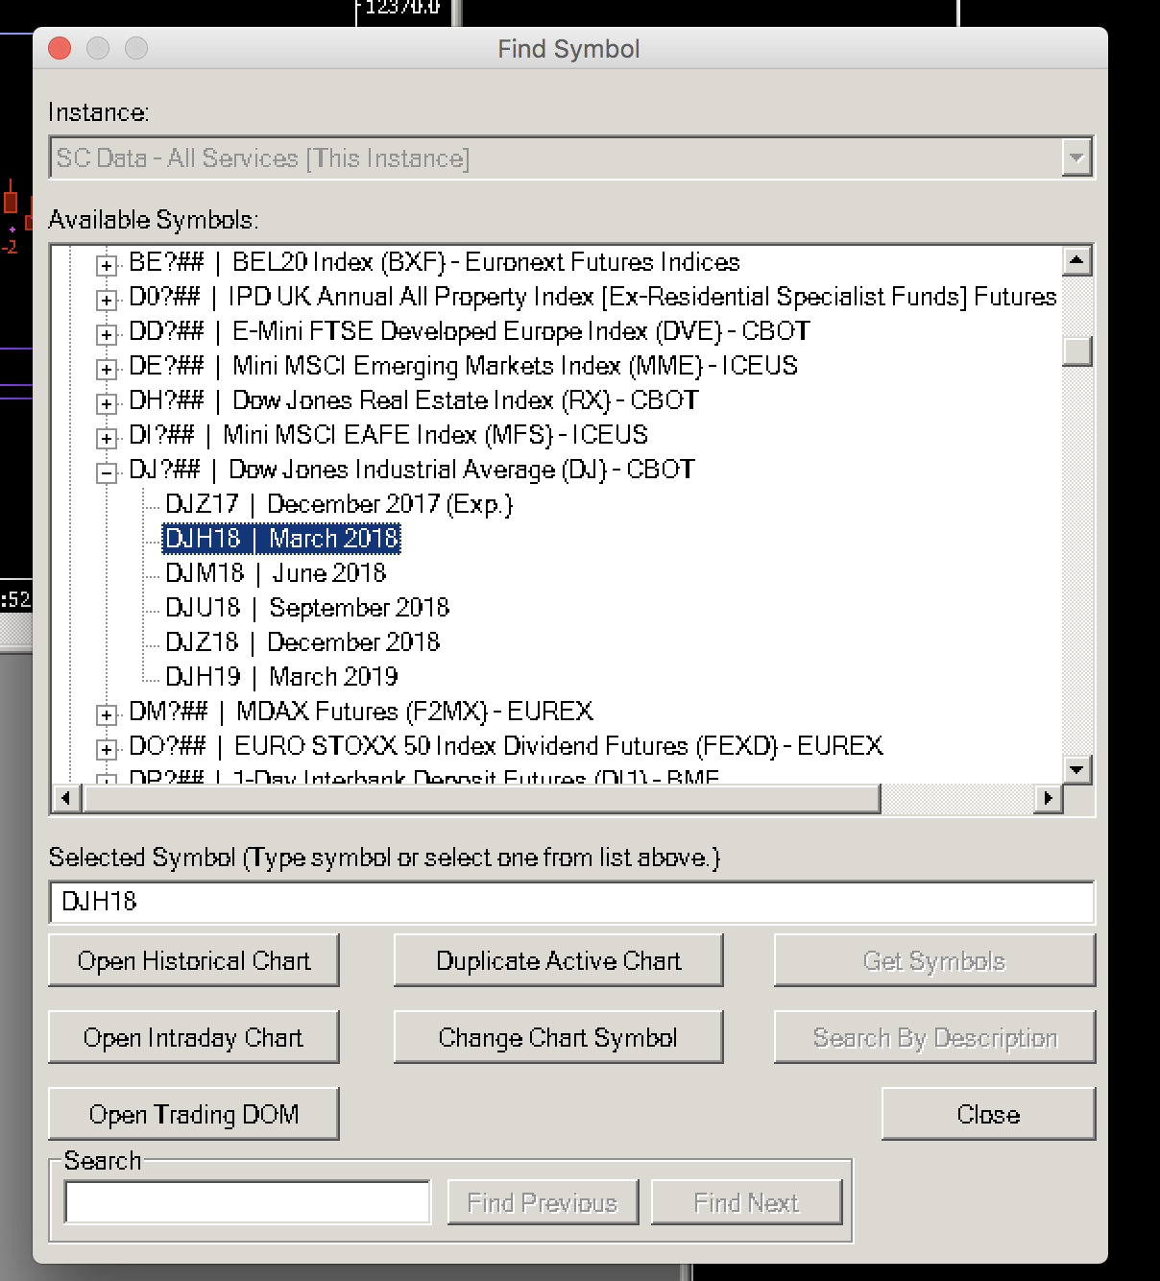1160x1281 pixels.
Task: Close Find Symbol window with red button
Action: click(60, 48)
